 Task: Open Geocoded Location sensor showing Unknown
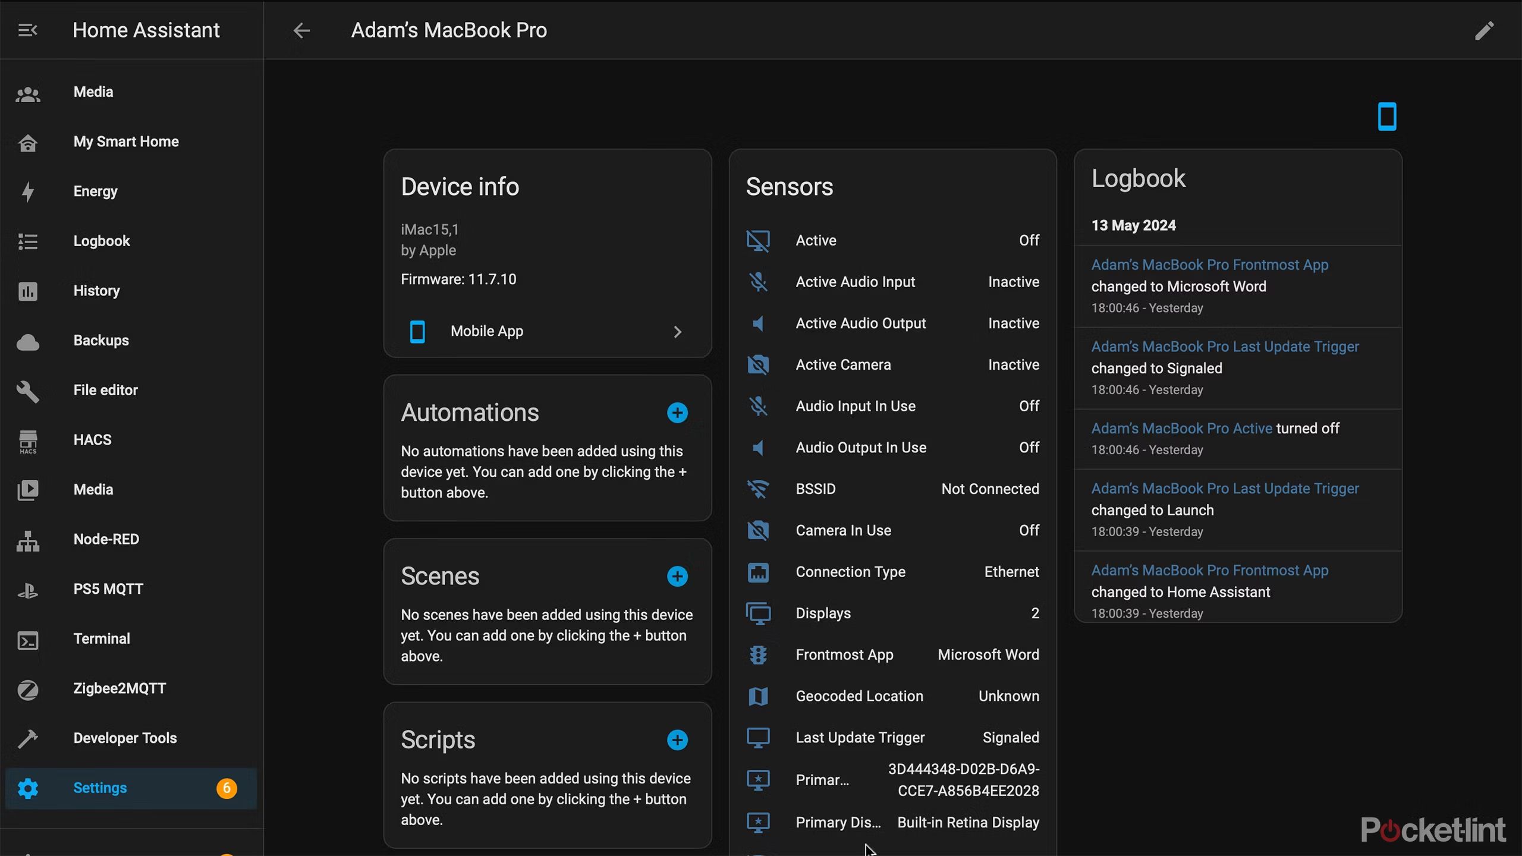pyautogui.click(x=892, y=697)
